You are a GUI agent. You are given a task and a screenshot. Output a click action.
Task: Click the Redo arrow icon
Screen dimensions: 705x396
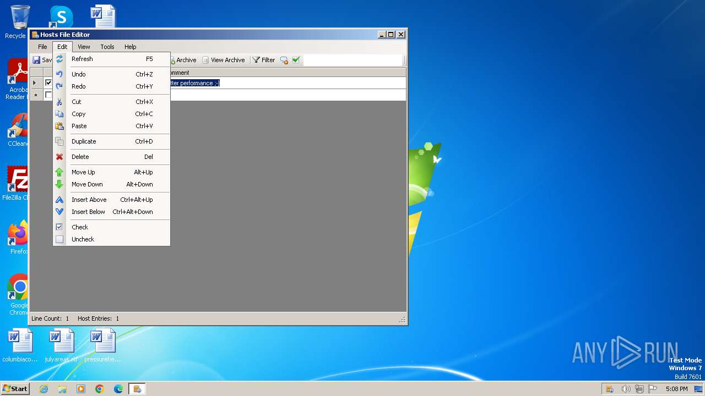tap(59, 86)
